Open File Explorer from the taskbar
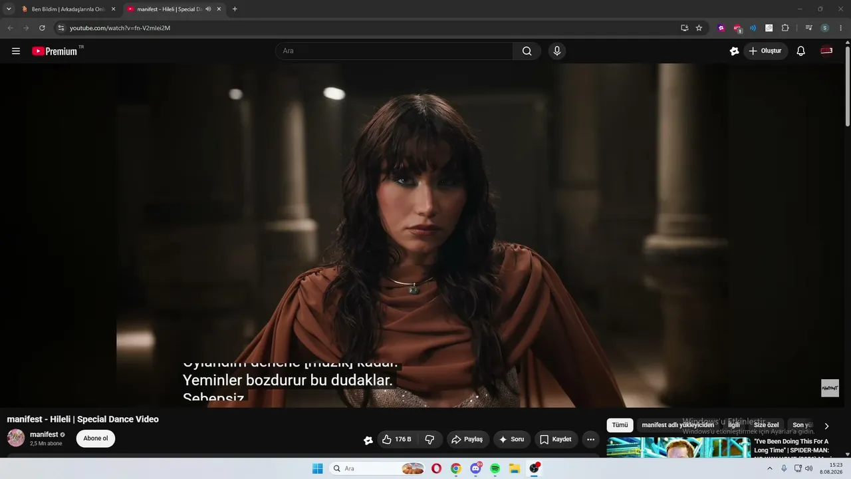This screenshot has width=851, height=479. [x=515, y=468]
